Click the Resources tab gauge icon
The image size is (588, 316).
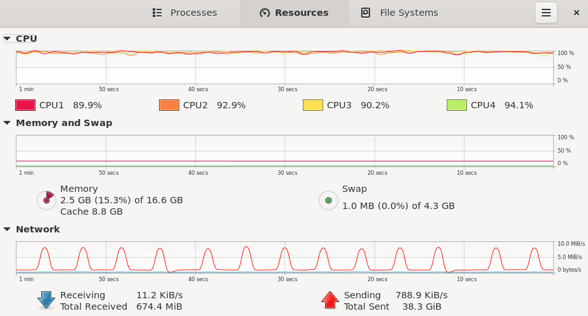(x=265, y=13)
